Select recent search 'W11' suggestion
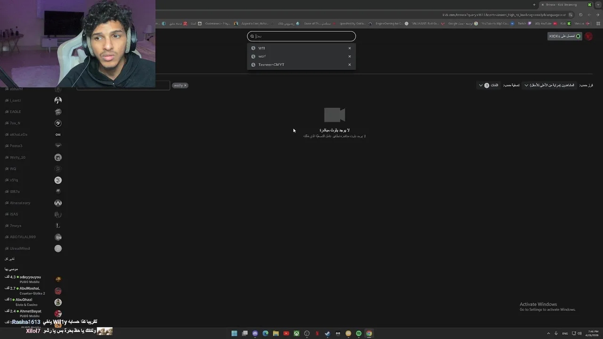This screenshot has width=603, height=339. click(301, 48)
